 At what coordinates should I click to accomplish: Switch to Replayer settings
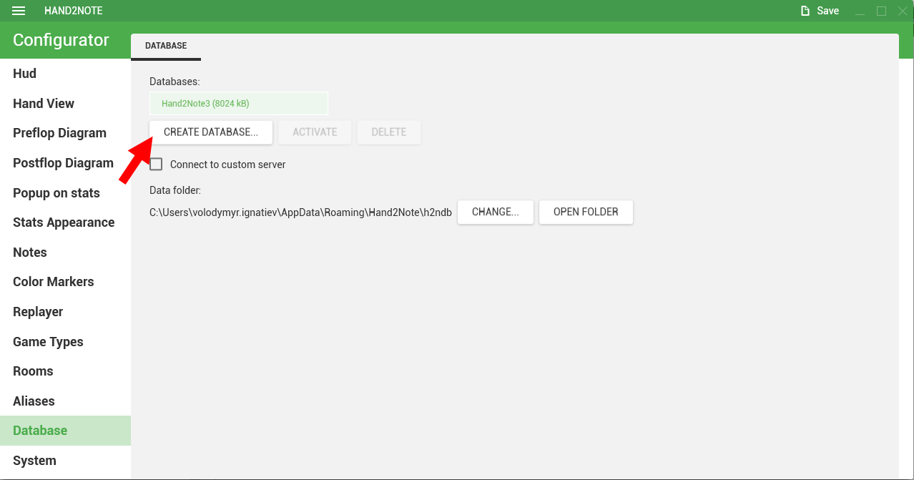tap(65, 312)
